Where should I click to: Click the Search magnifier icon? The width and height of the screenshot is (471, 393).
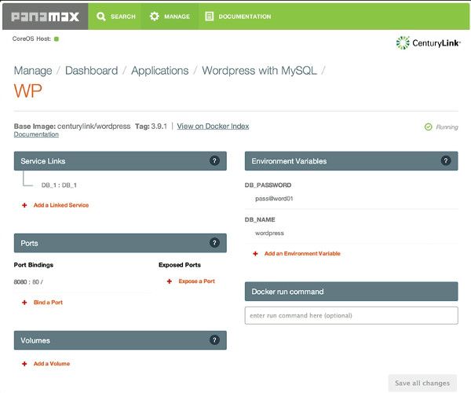pyautogui.click(x=101, y=17)
